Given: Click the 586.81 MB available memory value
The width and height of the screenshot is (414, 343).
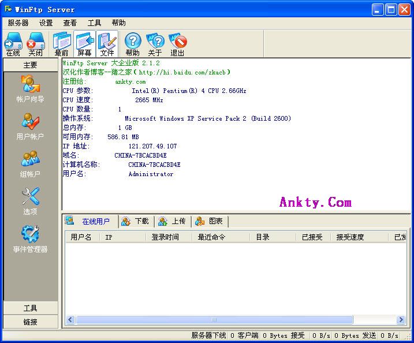Looking at the screenshot, I should pos(123,137).
